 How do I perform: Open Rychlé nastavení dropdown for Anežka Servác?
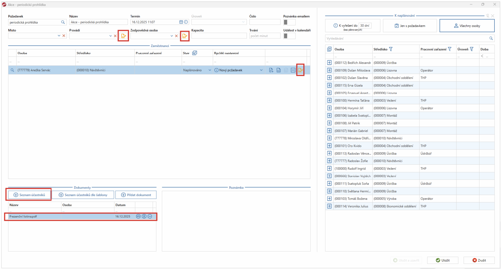(261, 70)
